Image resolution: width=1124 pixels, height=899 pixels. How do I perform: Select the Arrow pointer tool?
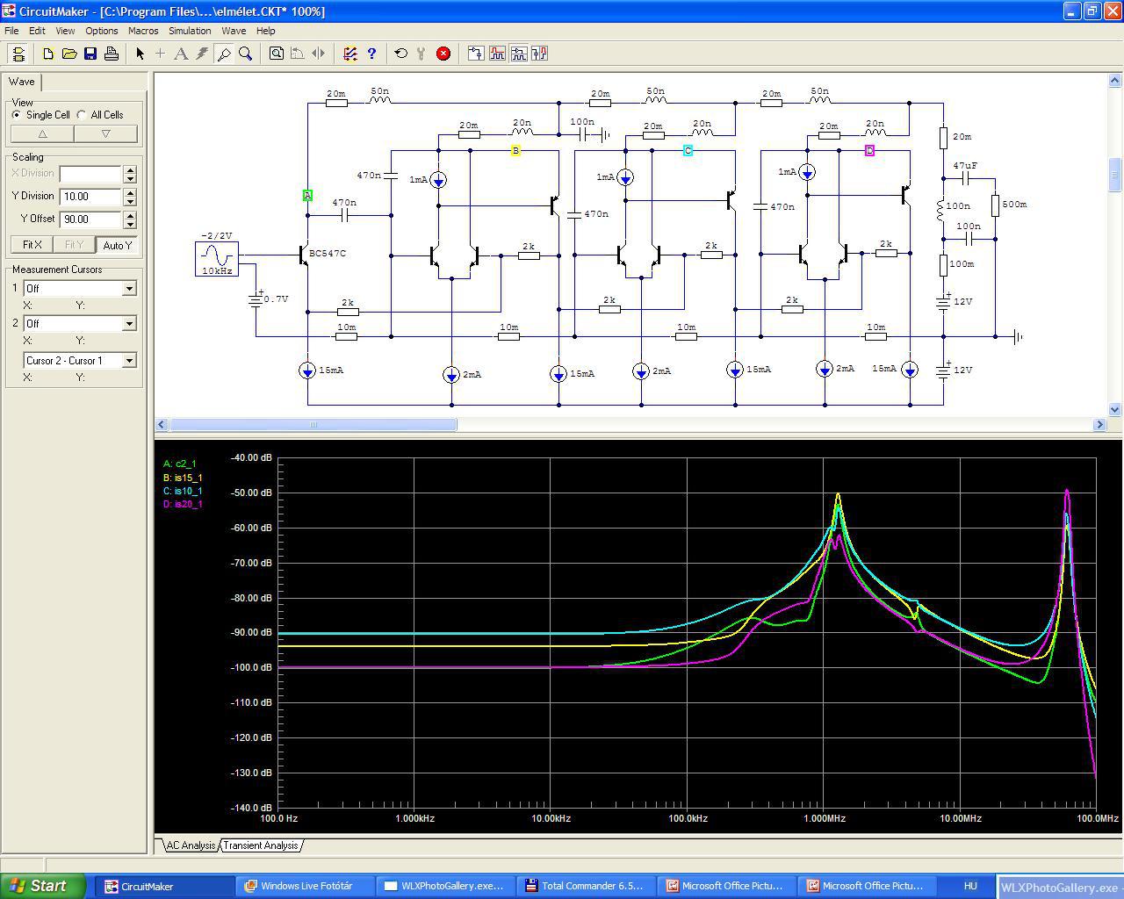pos(140,54)
